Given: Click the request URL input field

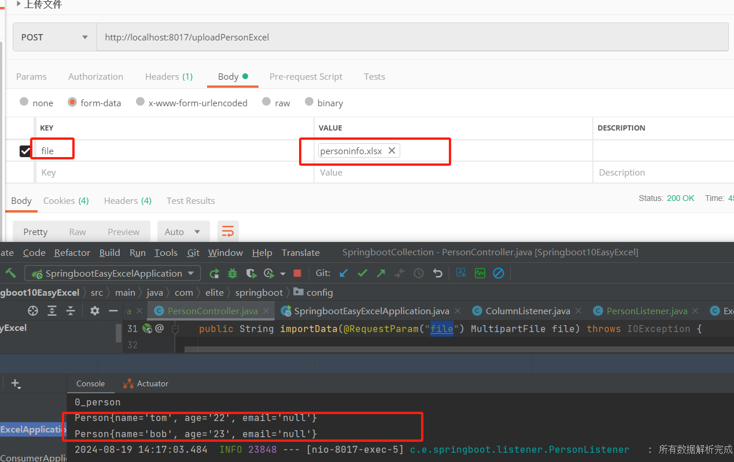Looking at the screenshot, I should (x=412, y=37).
